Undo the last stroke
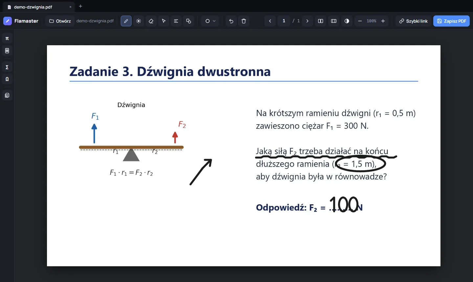The width and height of the screenshot is (473, 282). tap(231, 21)
